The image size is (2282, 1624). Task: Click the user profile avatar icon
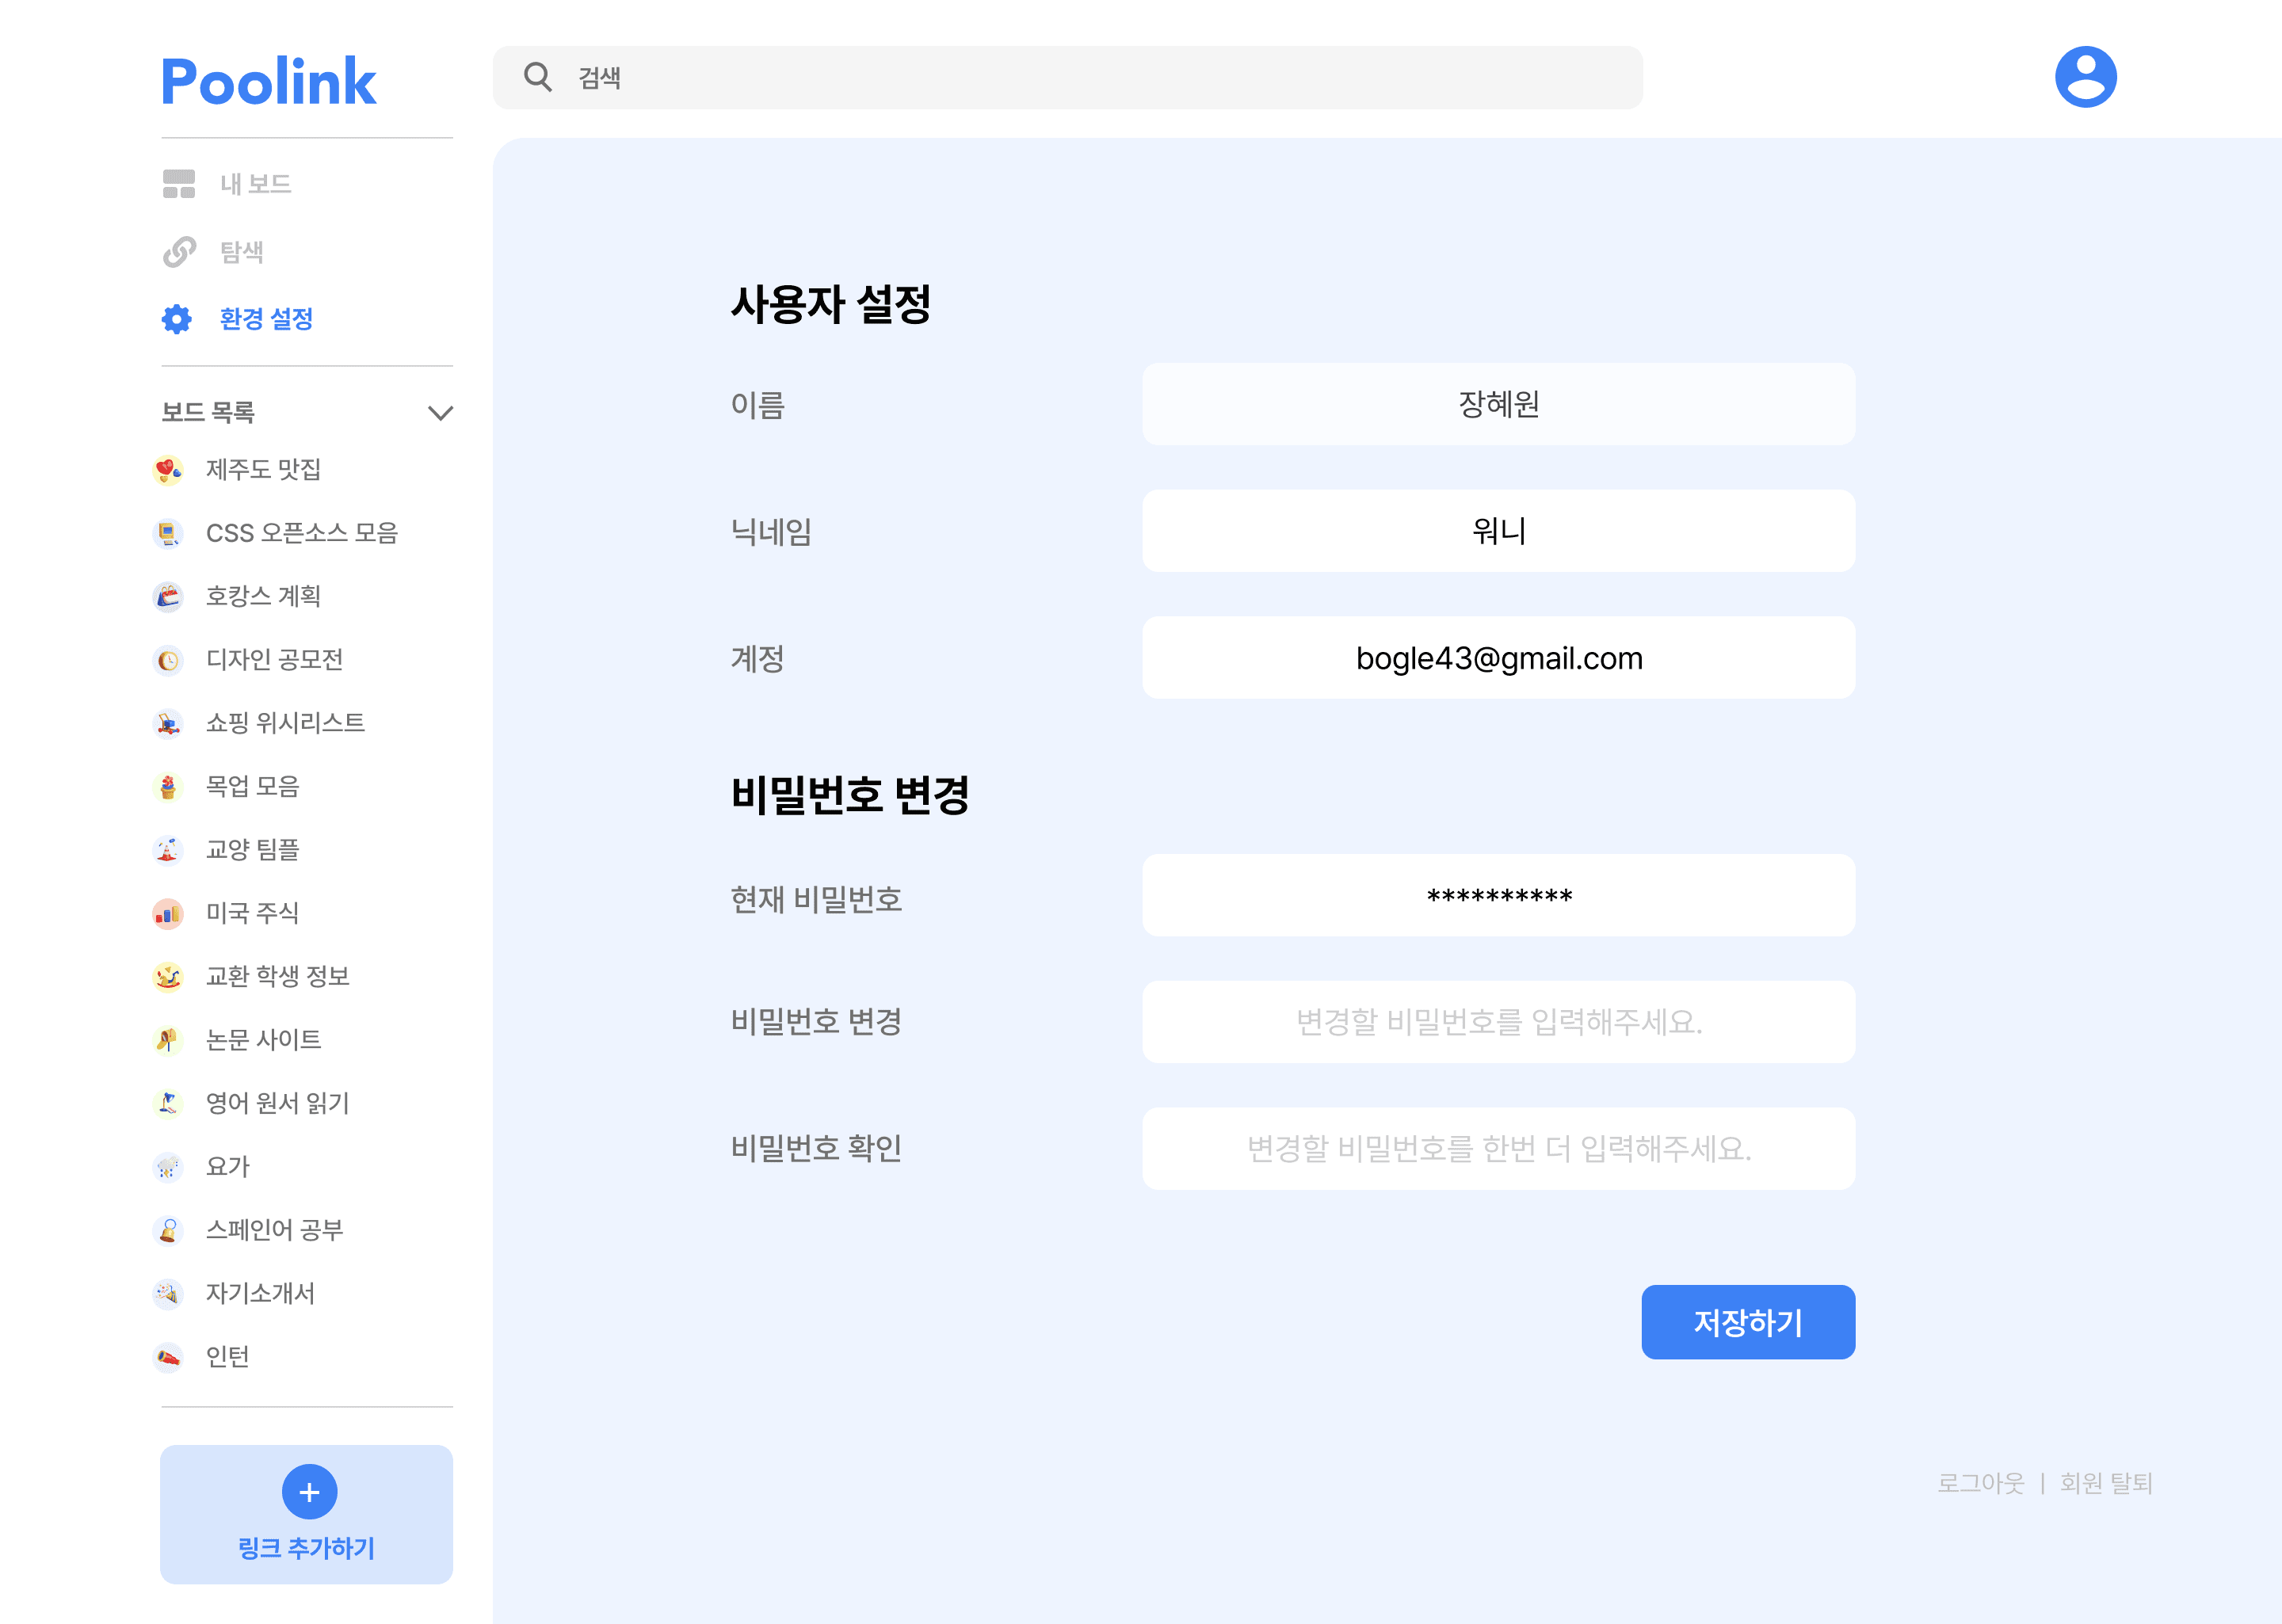click(2085, 77)
